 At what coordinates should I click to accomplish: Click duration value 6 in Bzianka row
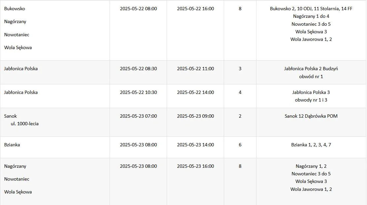coord(240,145)
